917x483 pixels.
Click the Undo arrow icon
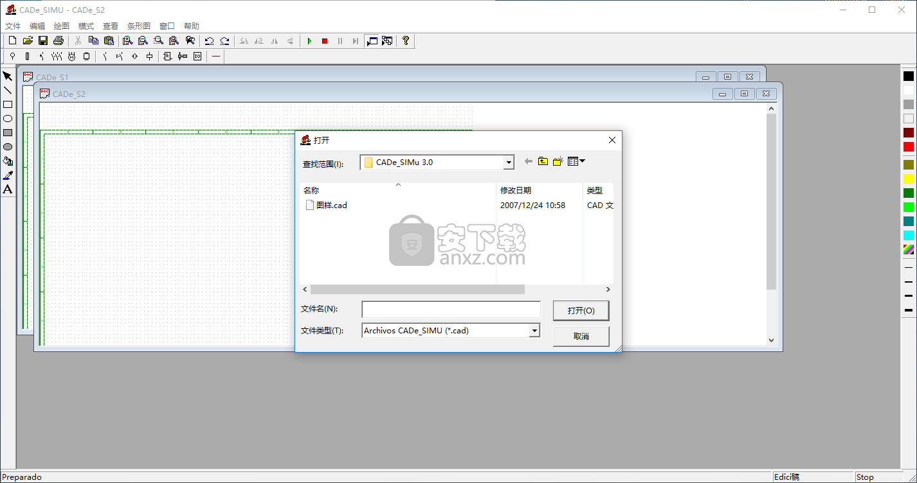click(x=210, y=40)
